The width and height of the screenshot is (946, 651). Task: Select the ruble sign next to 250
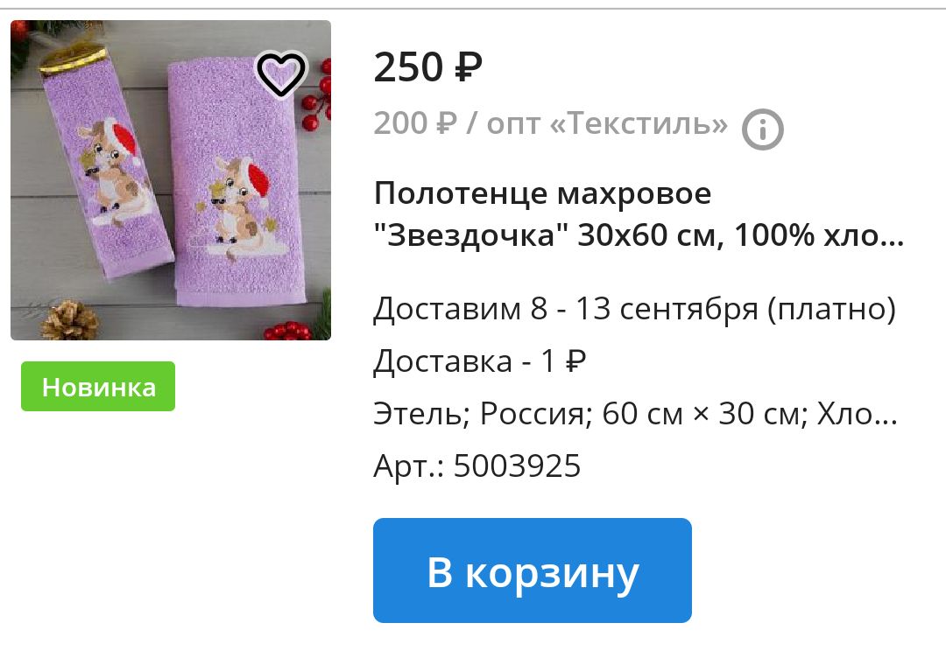[x=468, y=67]
